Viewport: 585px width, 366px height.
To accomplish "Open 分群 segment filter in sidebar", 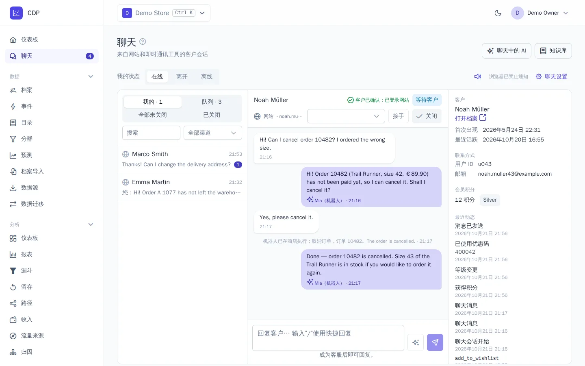I will tap(52, 139).
